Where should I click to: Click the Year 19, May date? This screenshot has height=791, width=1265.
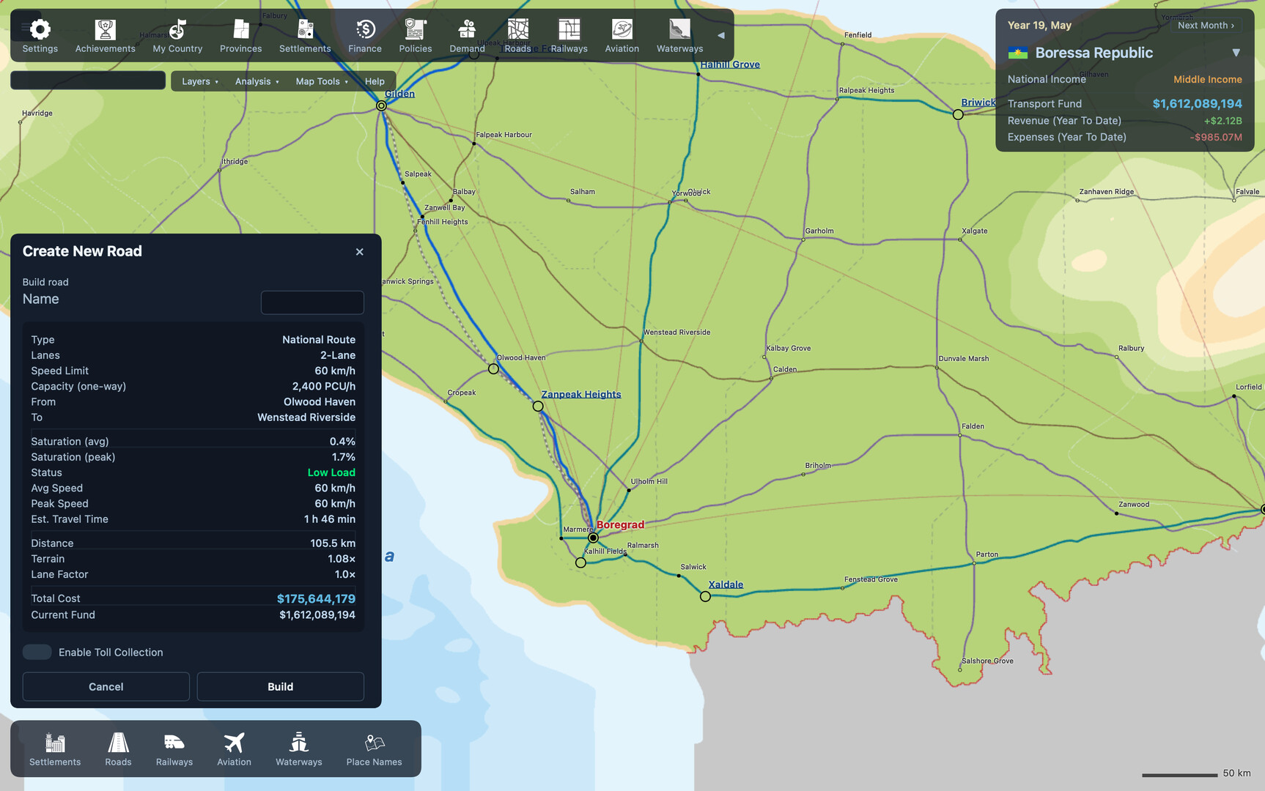[1039, 25]
